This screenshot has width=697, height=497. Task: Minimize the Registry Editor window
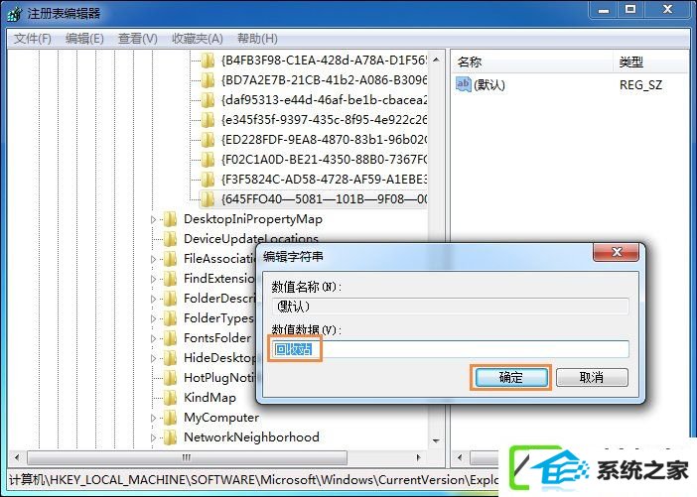click(x=604, y=9)
